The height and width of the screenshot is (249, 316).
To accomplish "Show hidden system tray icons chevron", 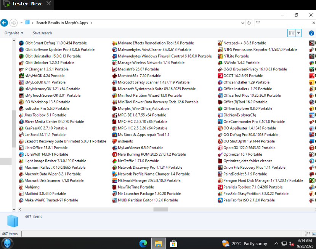I will pyautogui.click(x=276, y=244).
